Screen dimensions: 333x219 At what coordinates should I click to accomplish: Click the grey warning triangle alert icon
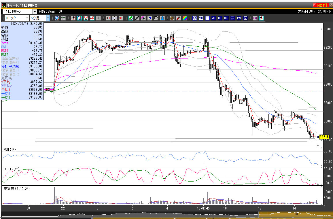(x=99, y=18)
